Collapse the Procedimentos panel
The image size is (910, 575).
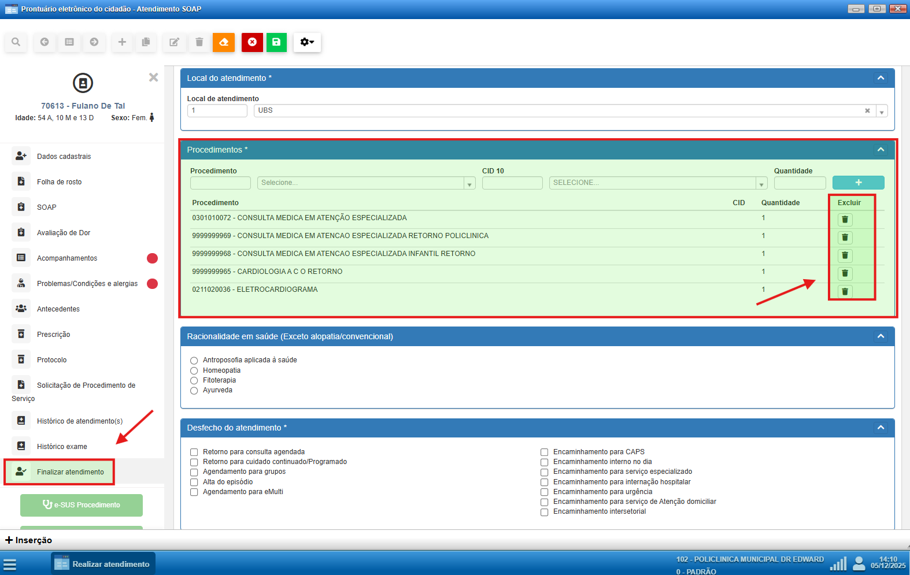tap(881, 150)
